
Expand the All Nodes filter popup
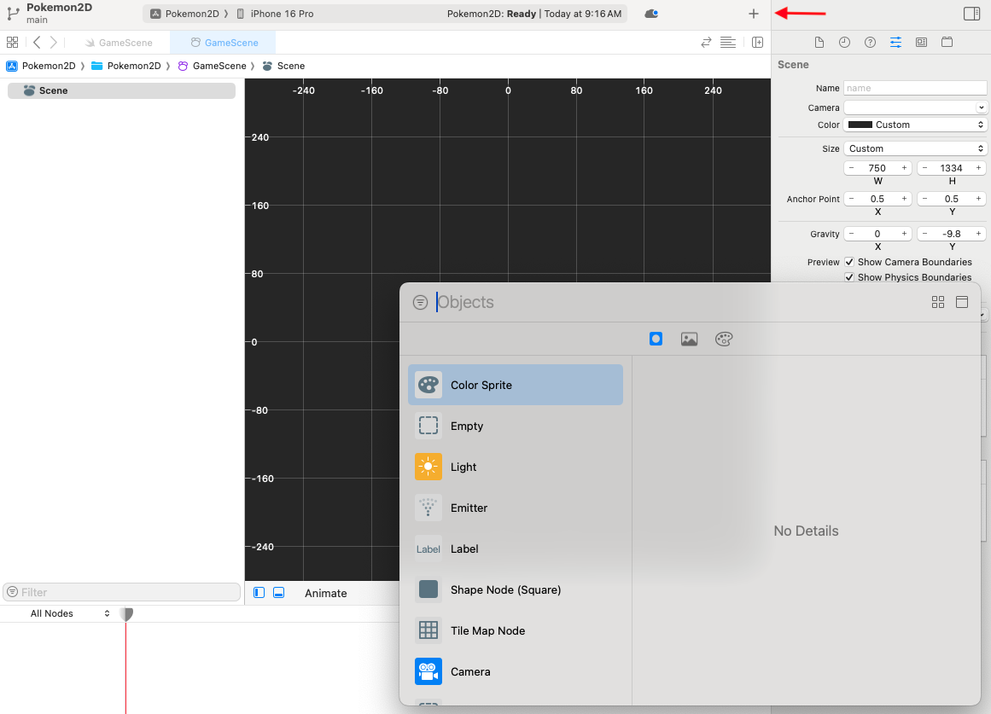click(x=70, y=613)
